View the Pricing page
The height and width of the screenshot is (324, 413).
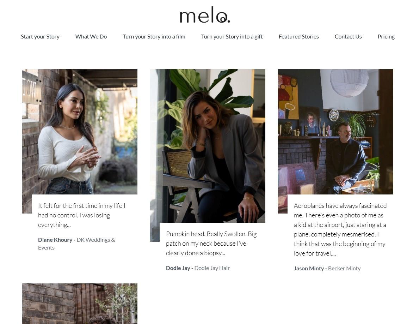tap(386, 36)
